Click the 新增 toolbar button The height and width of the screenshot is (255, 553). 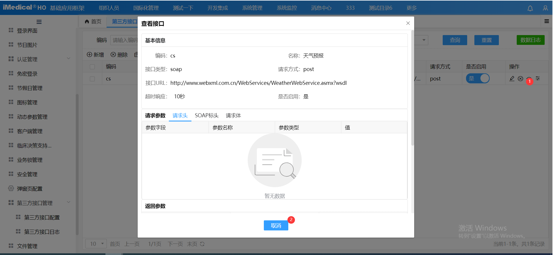(95, 55)
